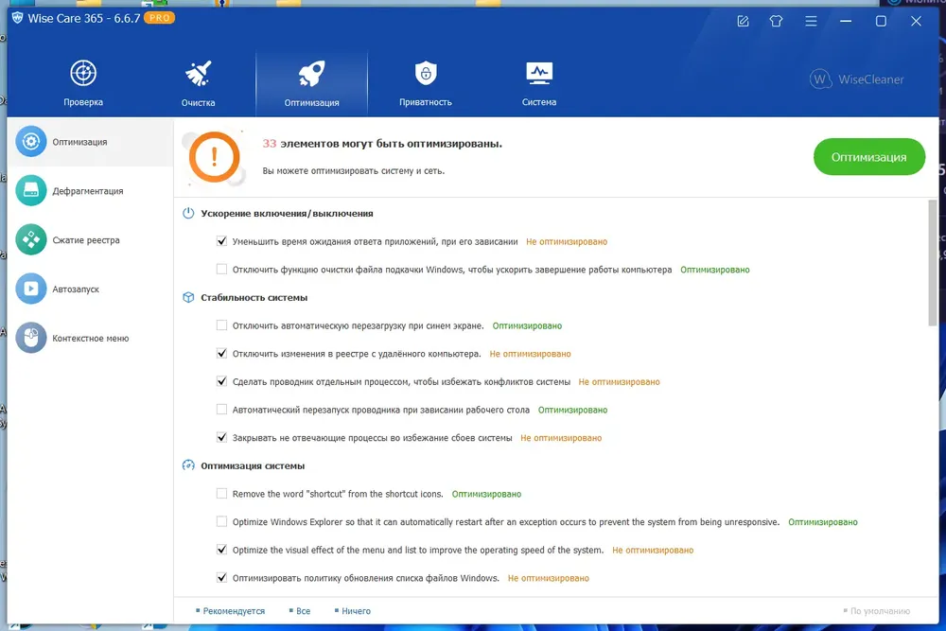
Task: Open the feedback edit icon in title bar
Action: click(743, 21)
